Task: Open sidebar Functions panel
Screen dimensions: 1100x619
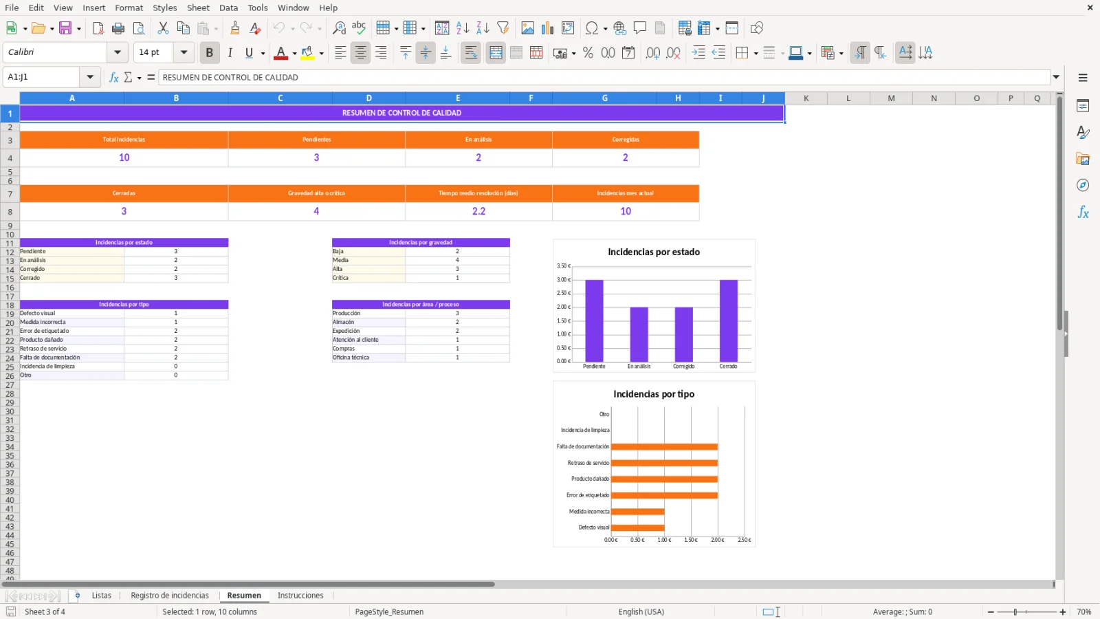Action: [1083, 213]
